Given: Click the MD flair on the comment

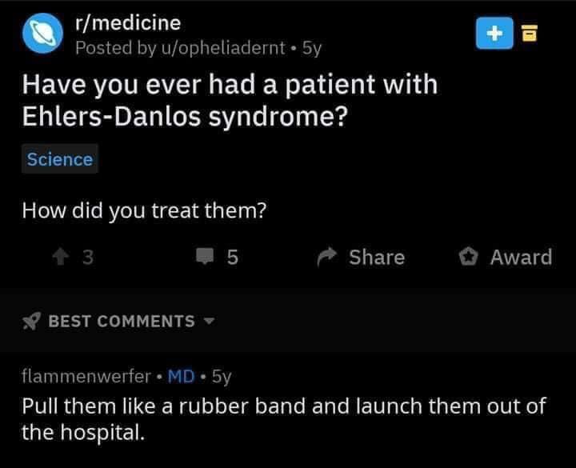Looking at the screenshot, I should [181, 376].
